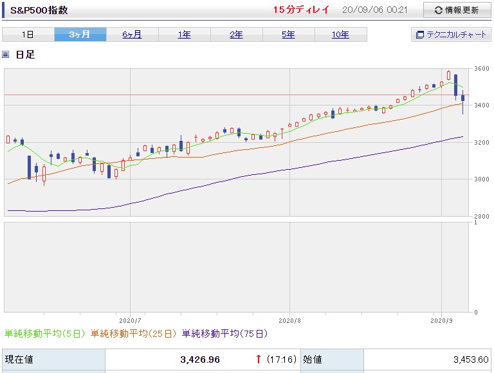The image size is (494, 373).
Task: Click the 現在値 row header
Action: click(x=53, y=359)
